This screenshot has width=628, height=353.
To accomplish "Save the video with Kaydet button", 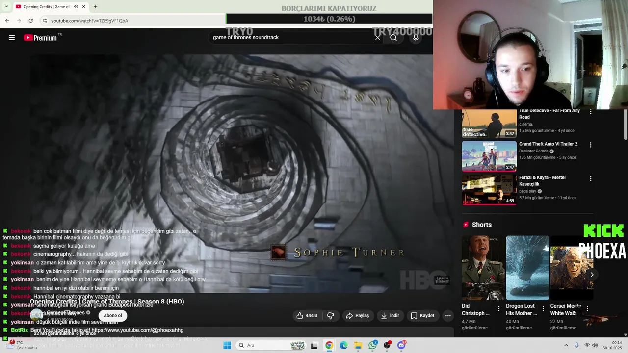I will (422, 316).
